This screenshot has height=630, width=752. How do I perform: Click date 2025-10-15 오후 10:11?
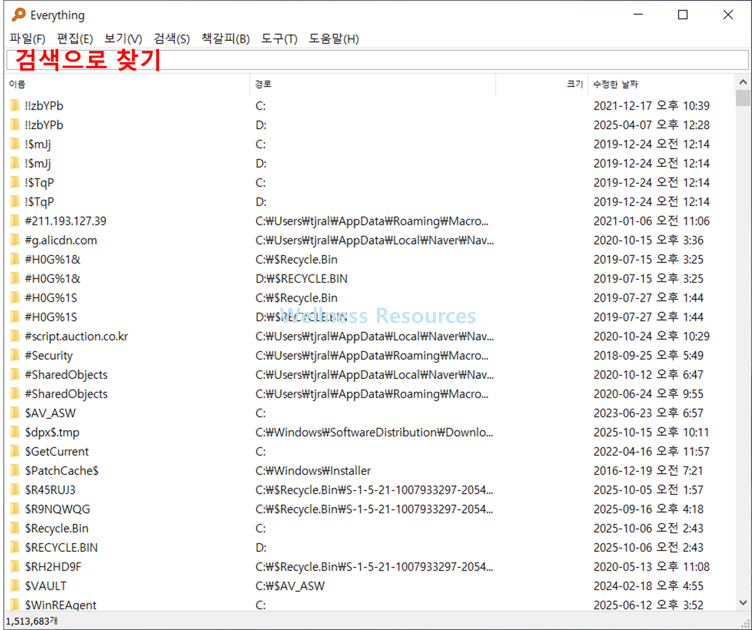tap(651, 432)
